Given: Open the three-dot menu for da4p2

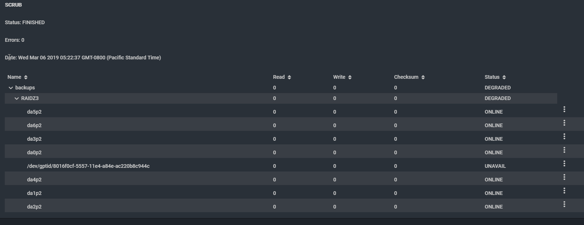Looking at the screenshot, I should (564, 177).
